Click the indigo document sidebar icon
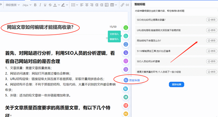This screenshot has height=117, width=218. tap(126, 53)
